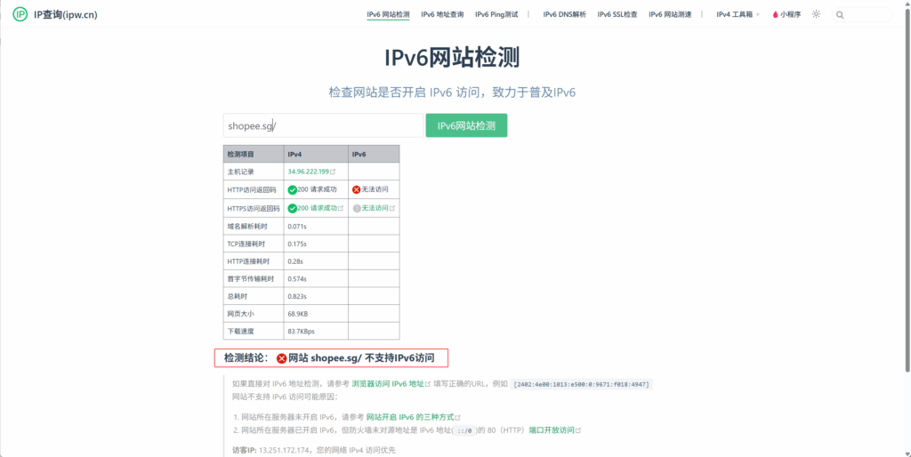Open the 小程序 menu item

(x=786, y=14)
